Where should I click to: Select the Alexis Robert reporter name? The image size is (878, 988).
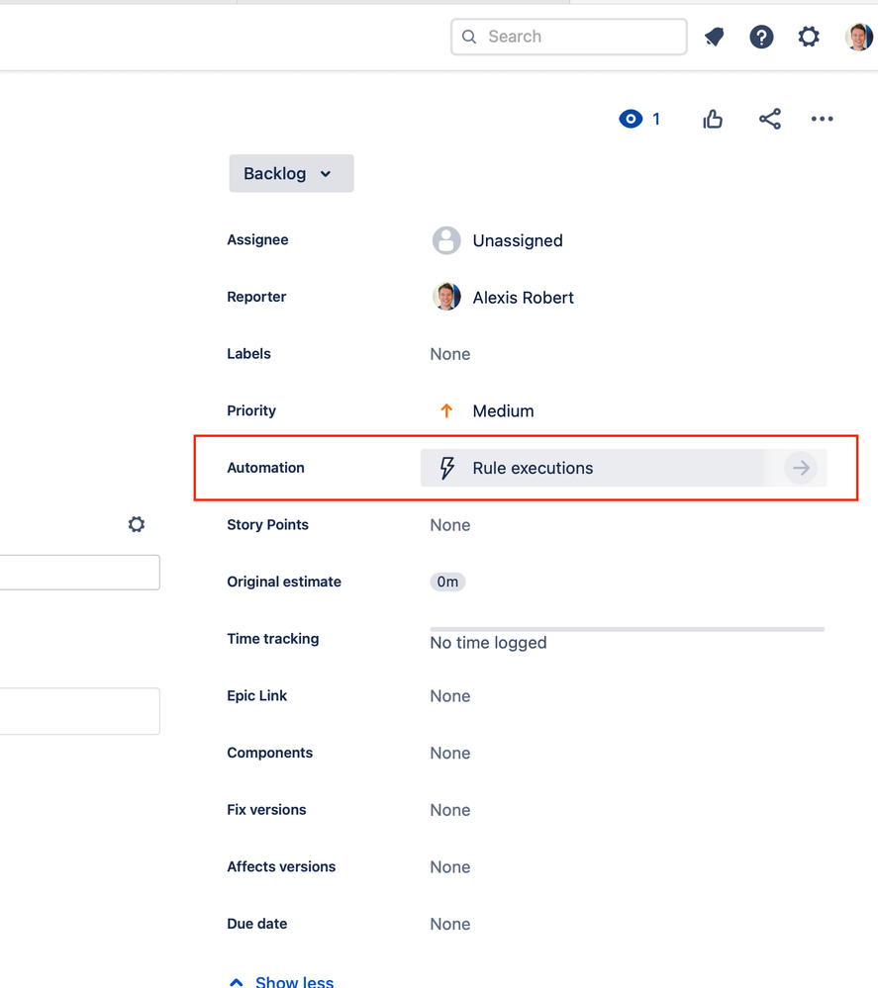tap(523, 298)
